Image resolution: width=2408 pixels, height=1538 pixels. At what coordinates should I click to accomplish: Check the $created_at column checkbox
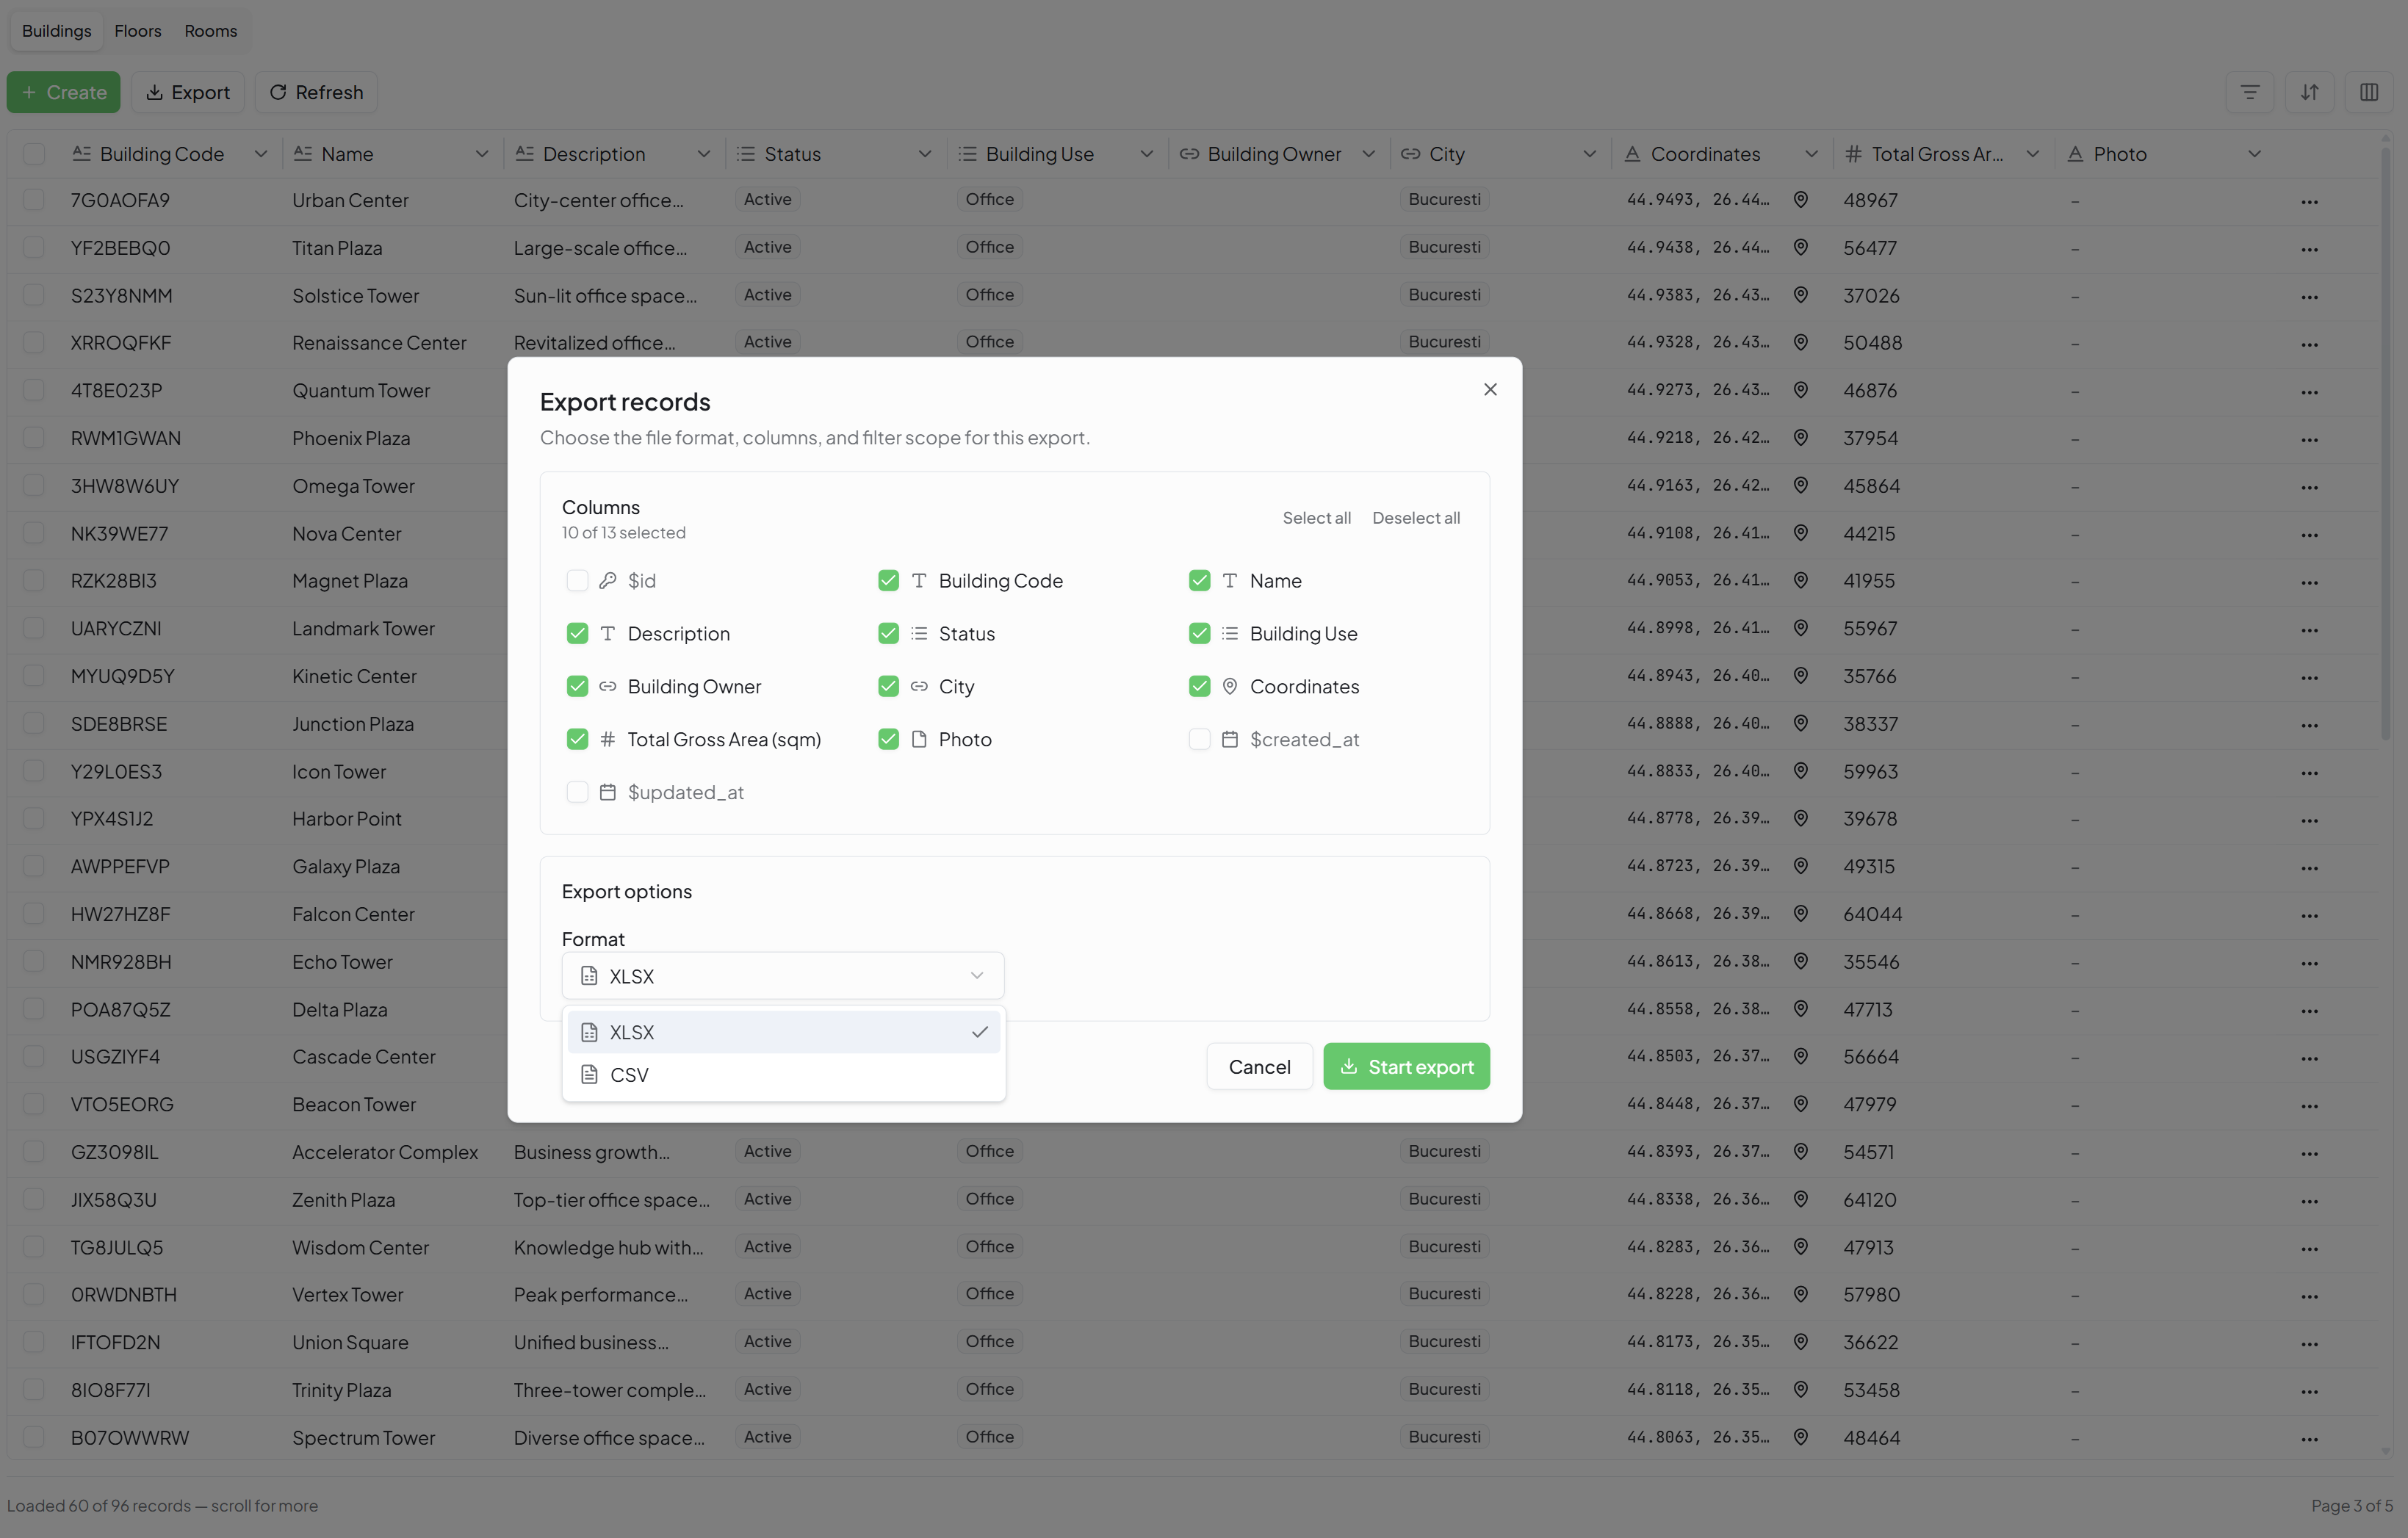[x=1199, y=739]
